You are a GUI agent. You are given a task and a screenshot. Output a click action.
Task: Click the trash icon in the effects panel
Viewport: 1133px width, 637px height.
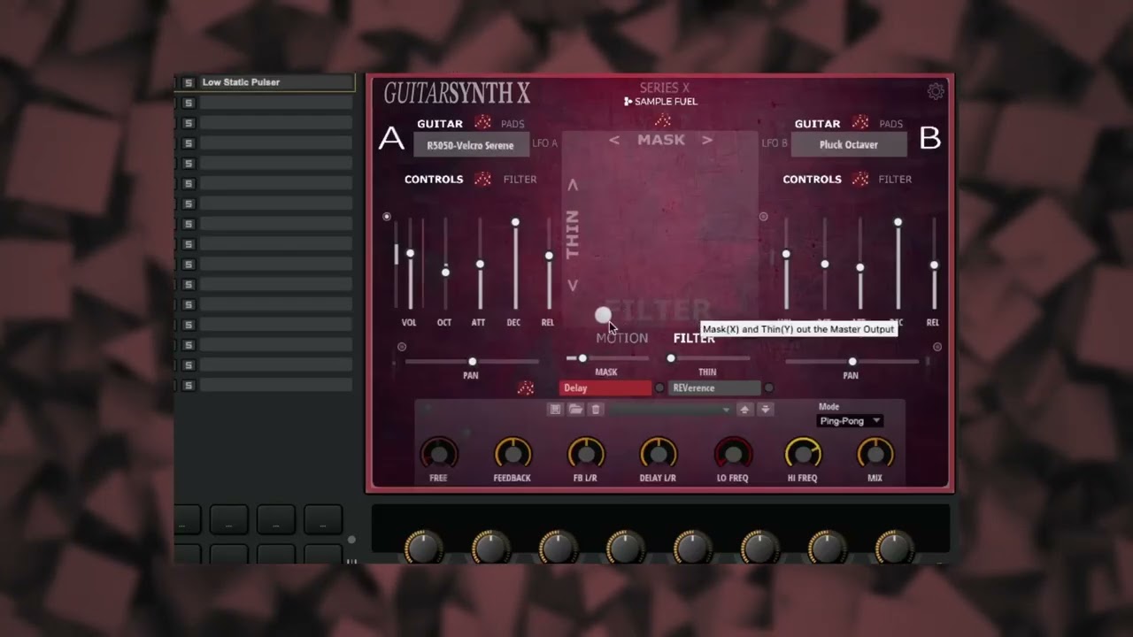596,410
